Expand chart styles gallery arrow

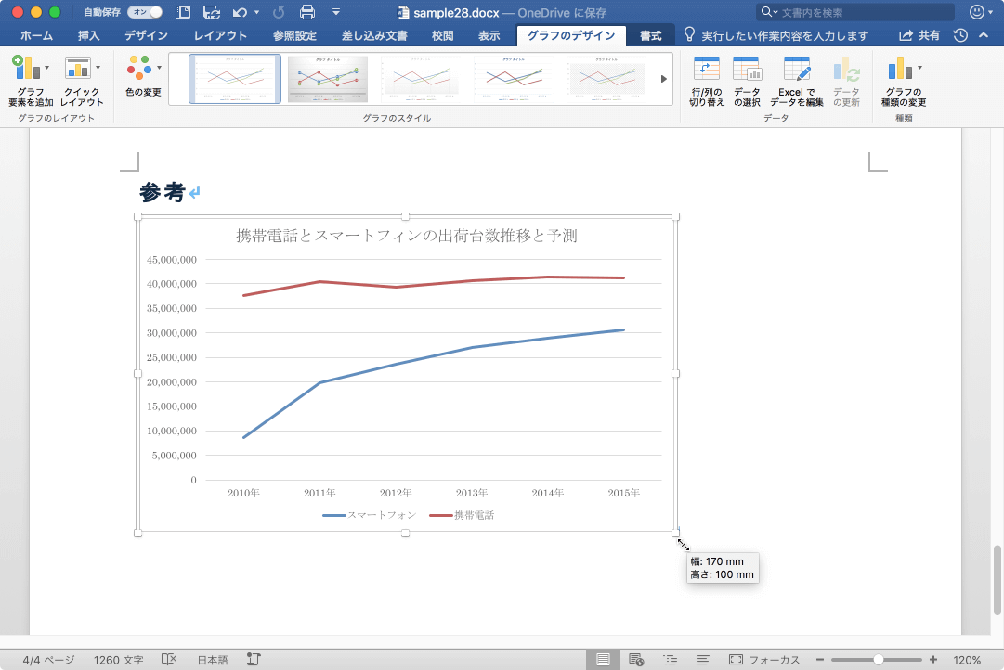pos(663,79)
